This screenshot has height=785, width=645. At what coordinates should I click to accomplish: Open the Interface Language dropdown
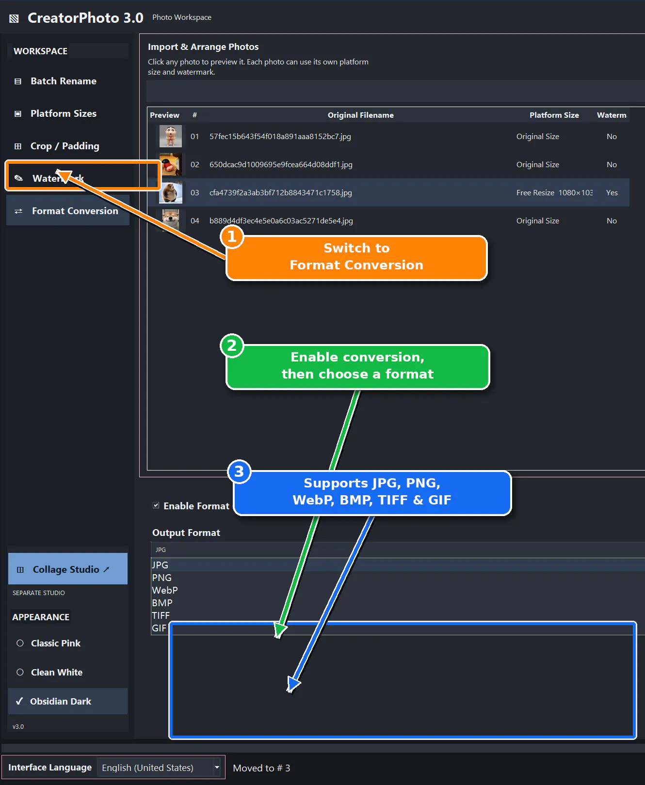coord(159,768)
